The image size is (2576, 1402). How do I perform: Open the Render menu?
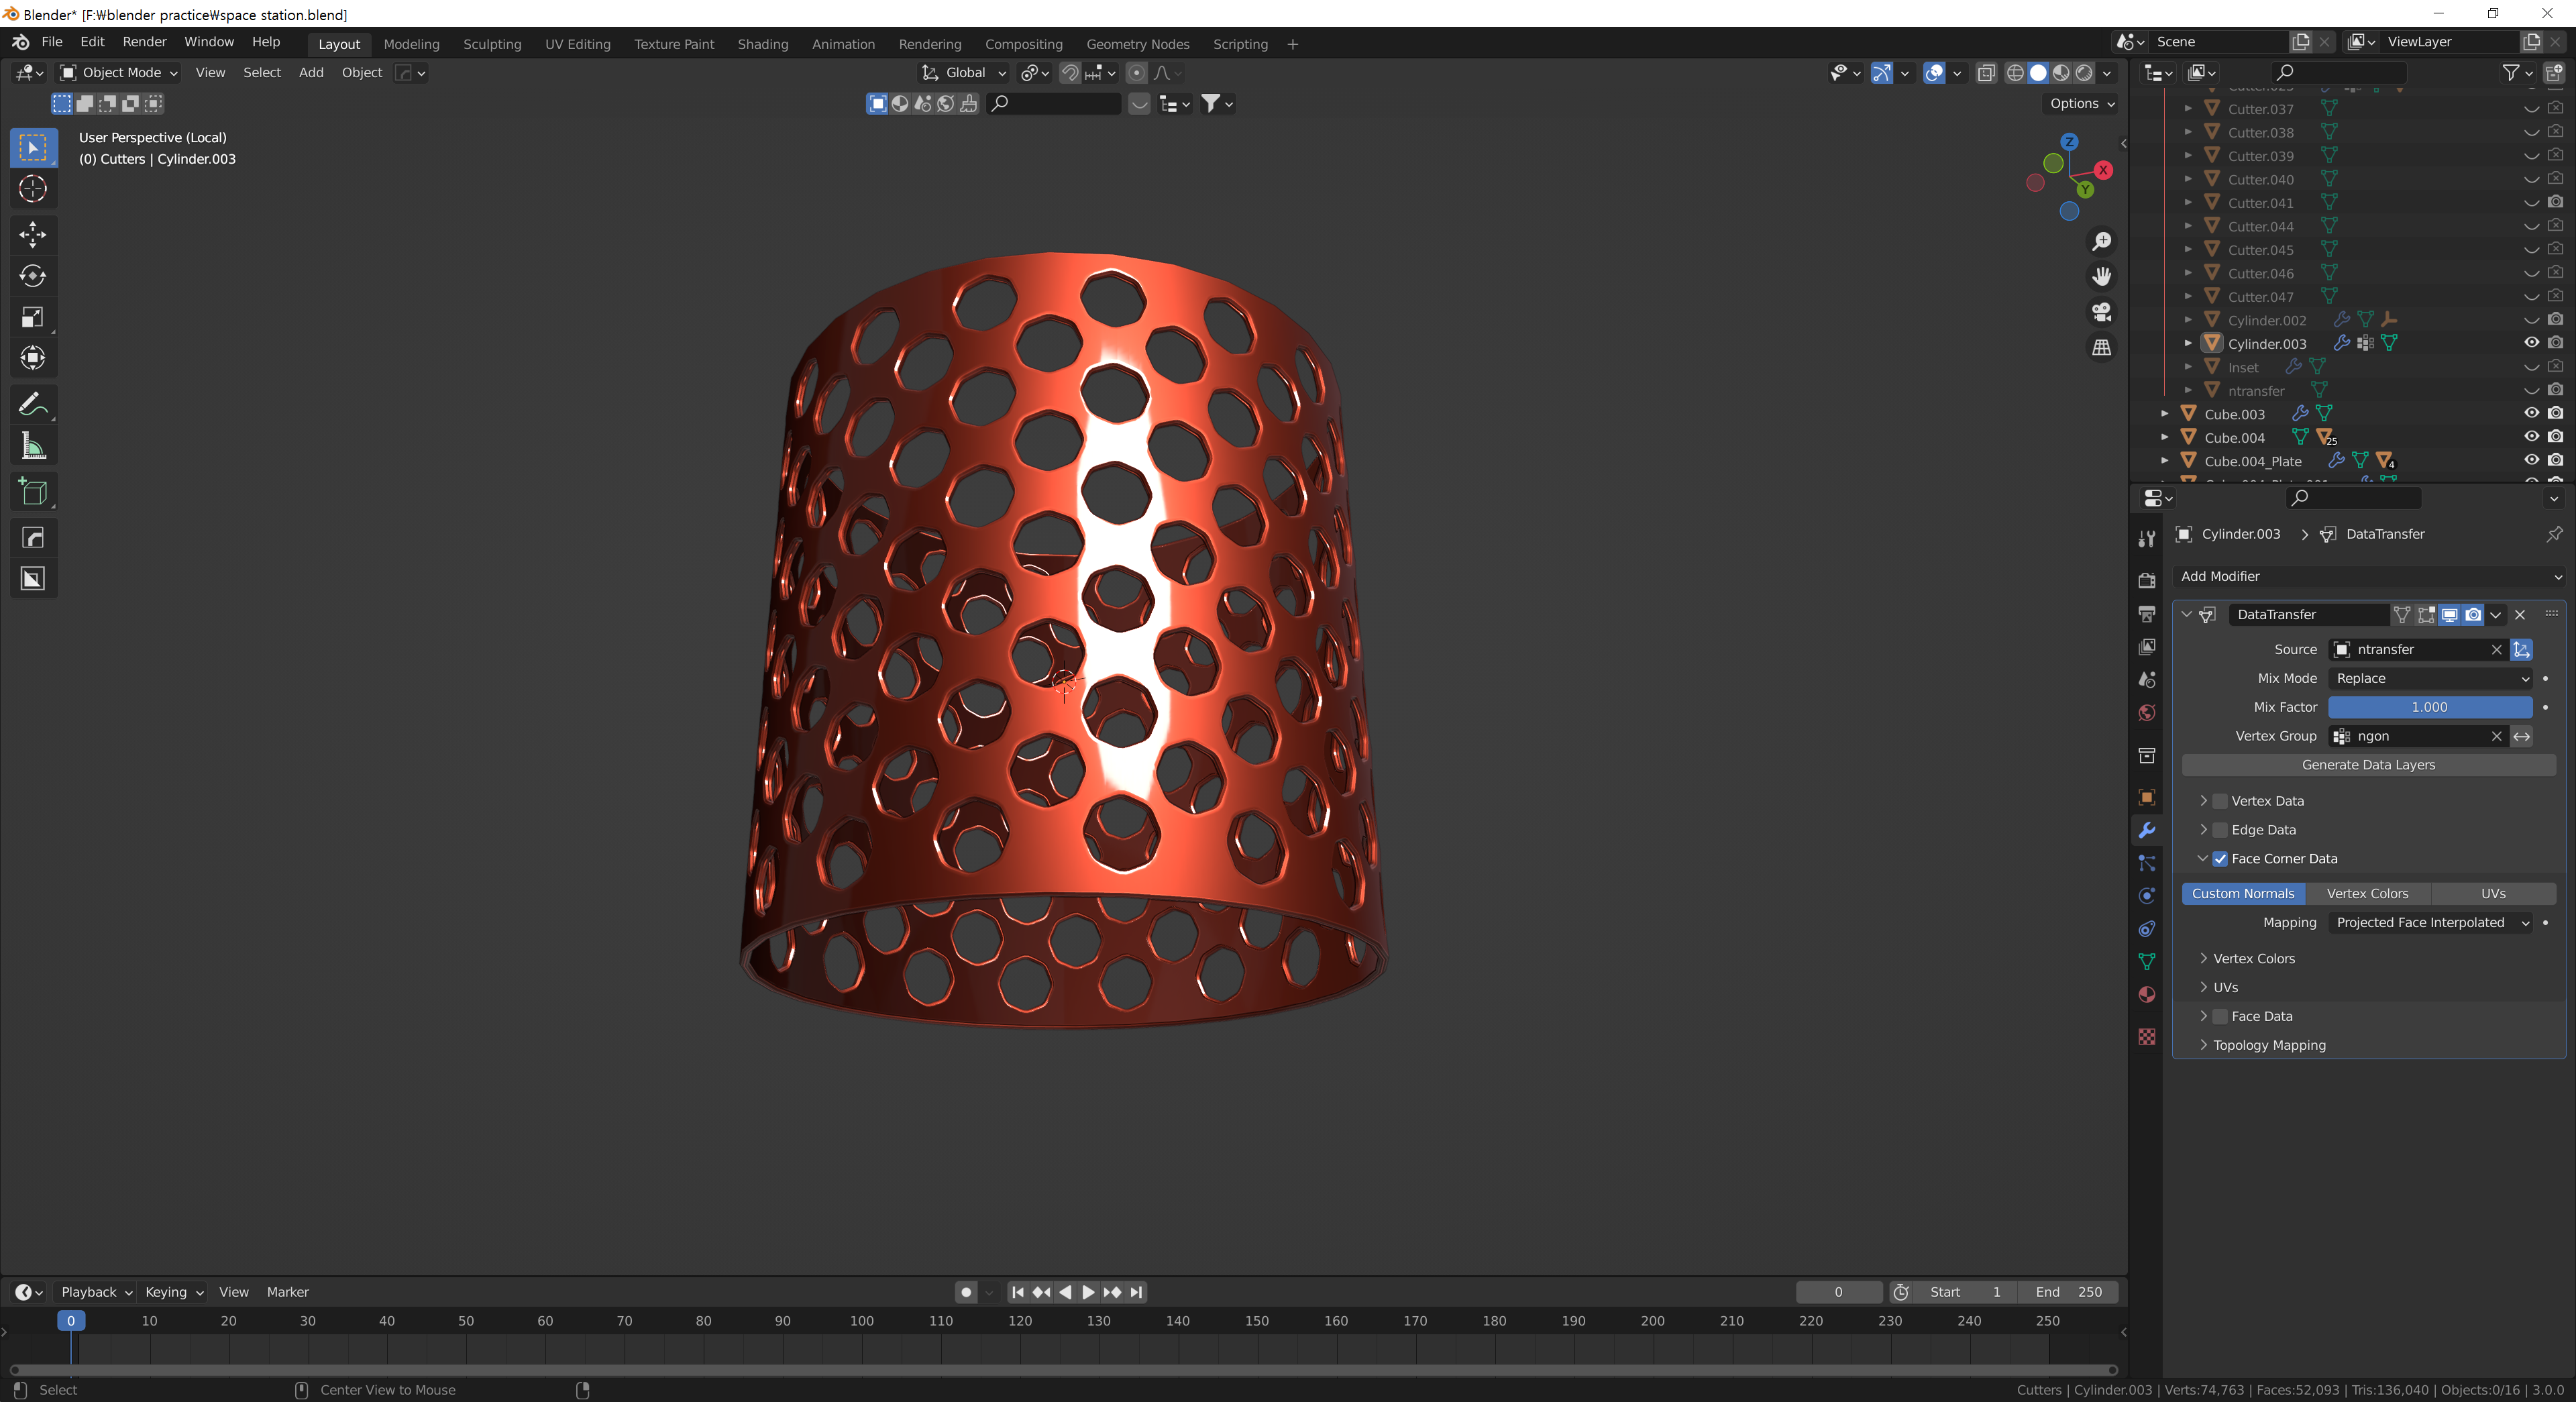coord(144,42)
